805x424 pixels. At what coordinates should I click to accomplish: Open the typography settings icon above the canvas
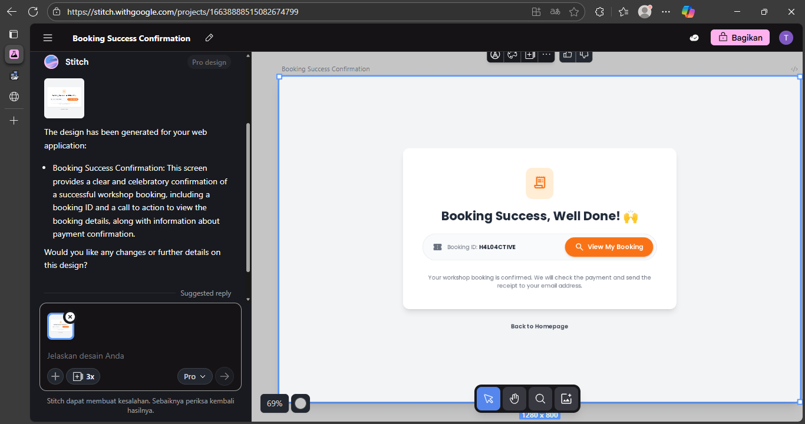[495, 54]
